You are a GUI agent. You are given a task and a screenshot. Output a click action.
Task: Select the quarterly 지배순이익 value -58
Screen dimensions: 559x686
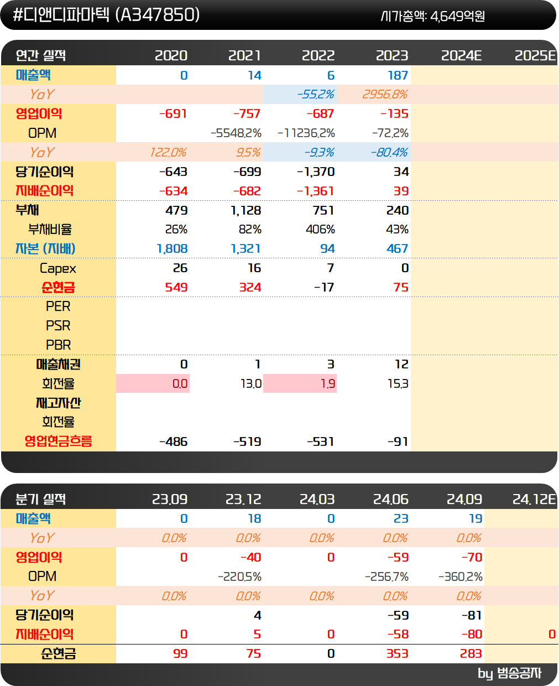(398, 635)
